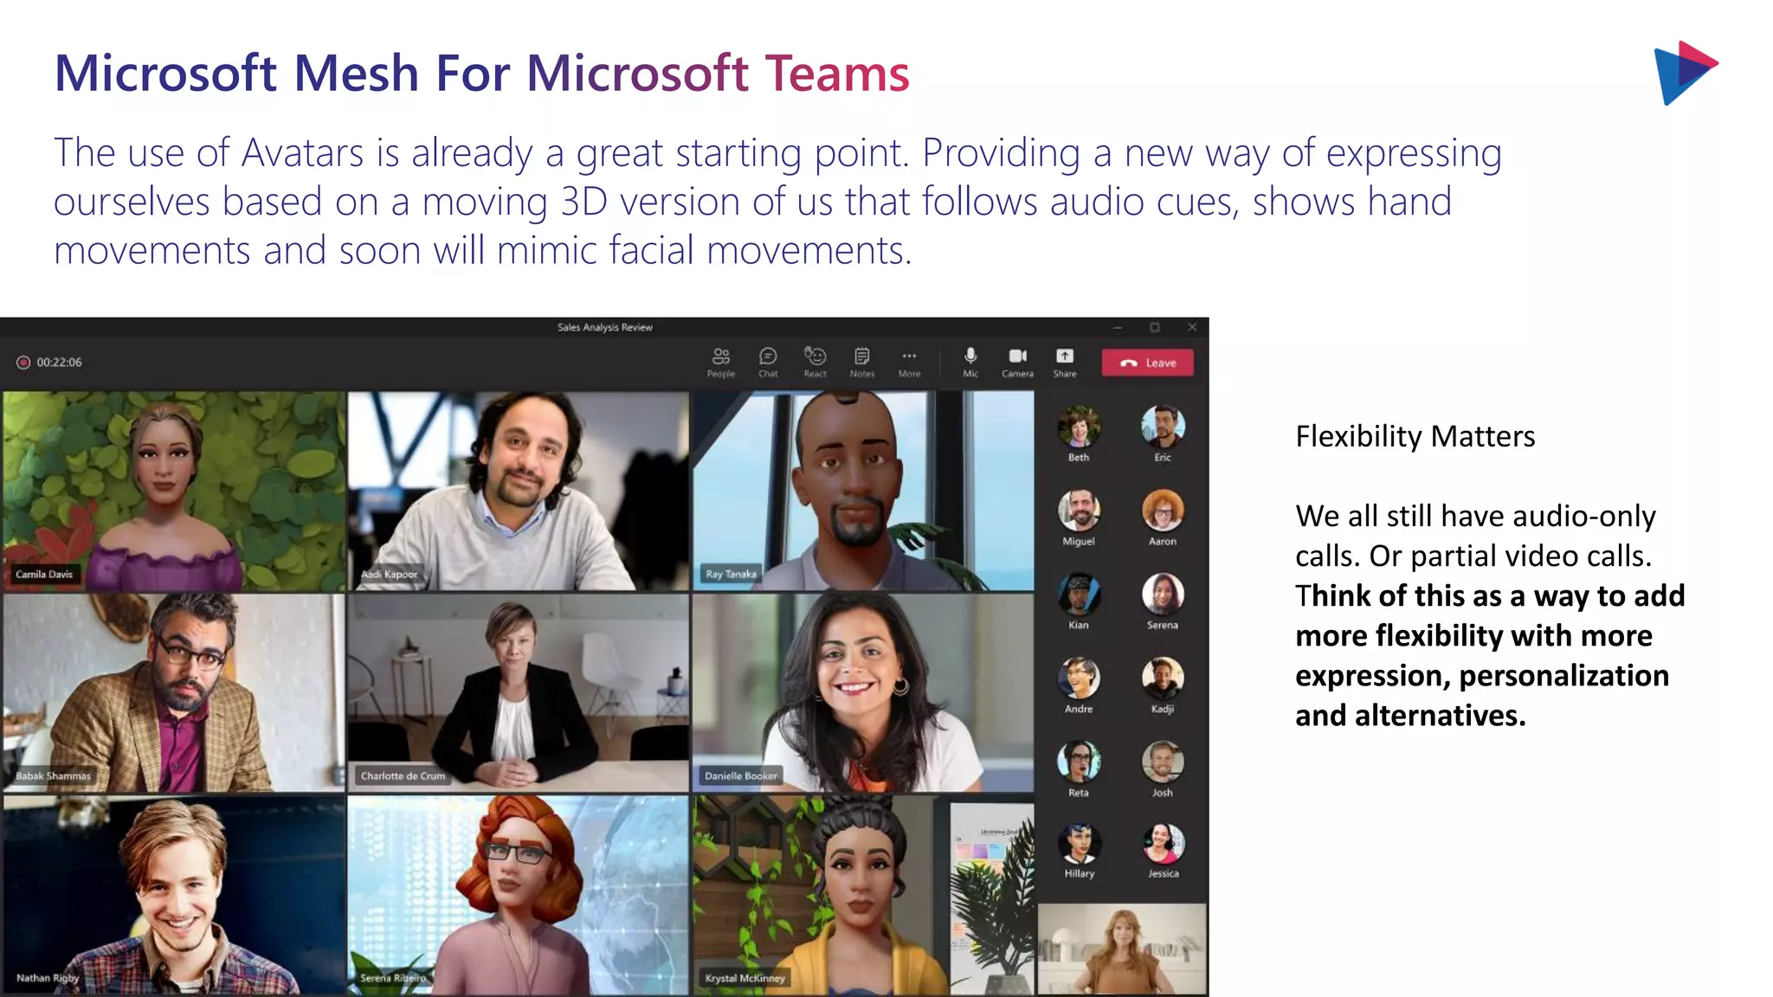The height and width of the screenshot is (997, 1773).
Task: Click the self-view video thumbnail
Action: (x=1121, y=949)
